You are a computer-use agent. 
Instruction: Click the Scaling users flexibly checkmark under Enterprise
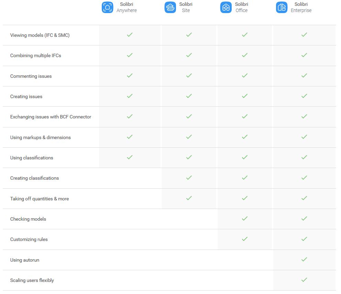(x=304, y=280)
